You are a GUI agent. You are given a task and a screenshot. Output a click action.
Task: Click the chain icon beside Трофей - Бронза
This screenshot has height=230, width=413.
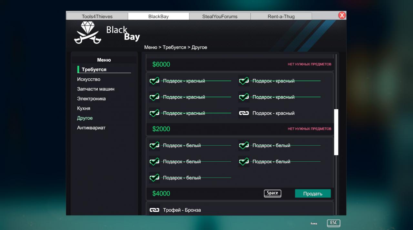[155, 210]
